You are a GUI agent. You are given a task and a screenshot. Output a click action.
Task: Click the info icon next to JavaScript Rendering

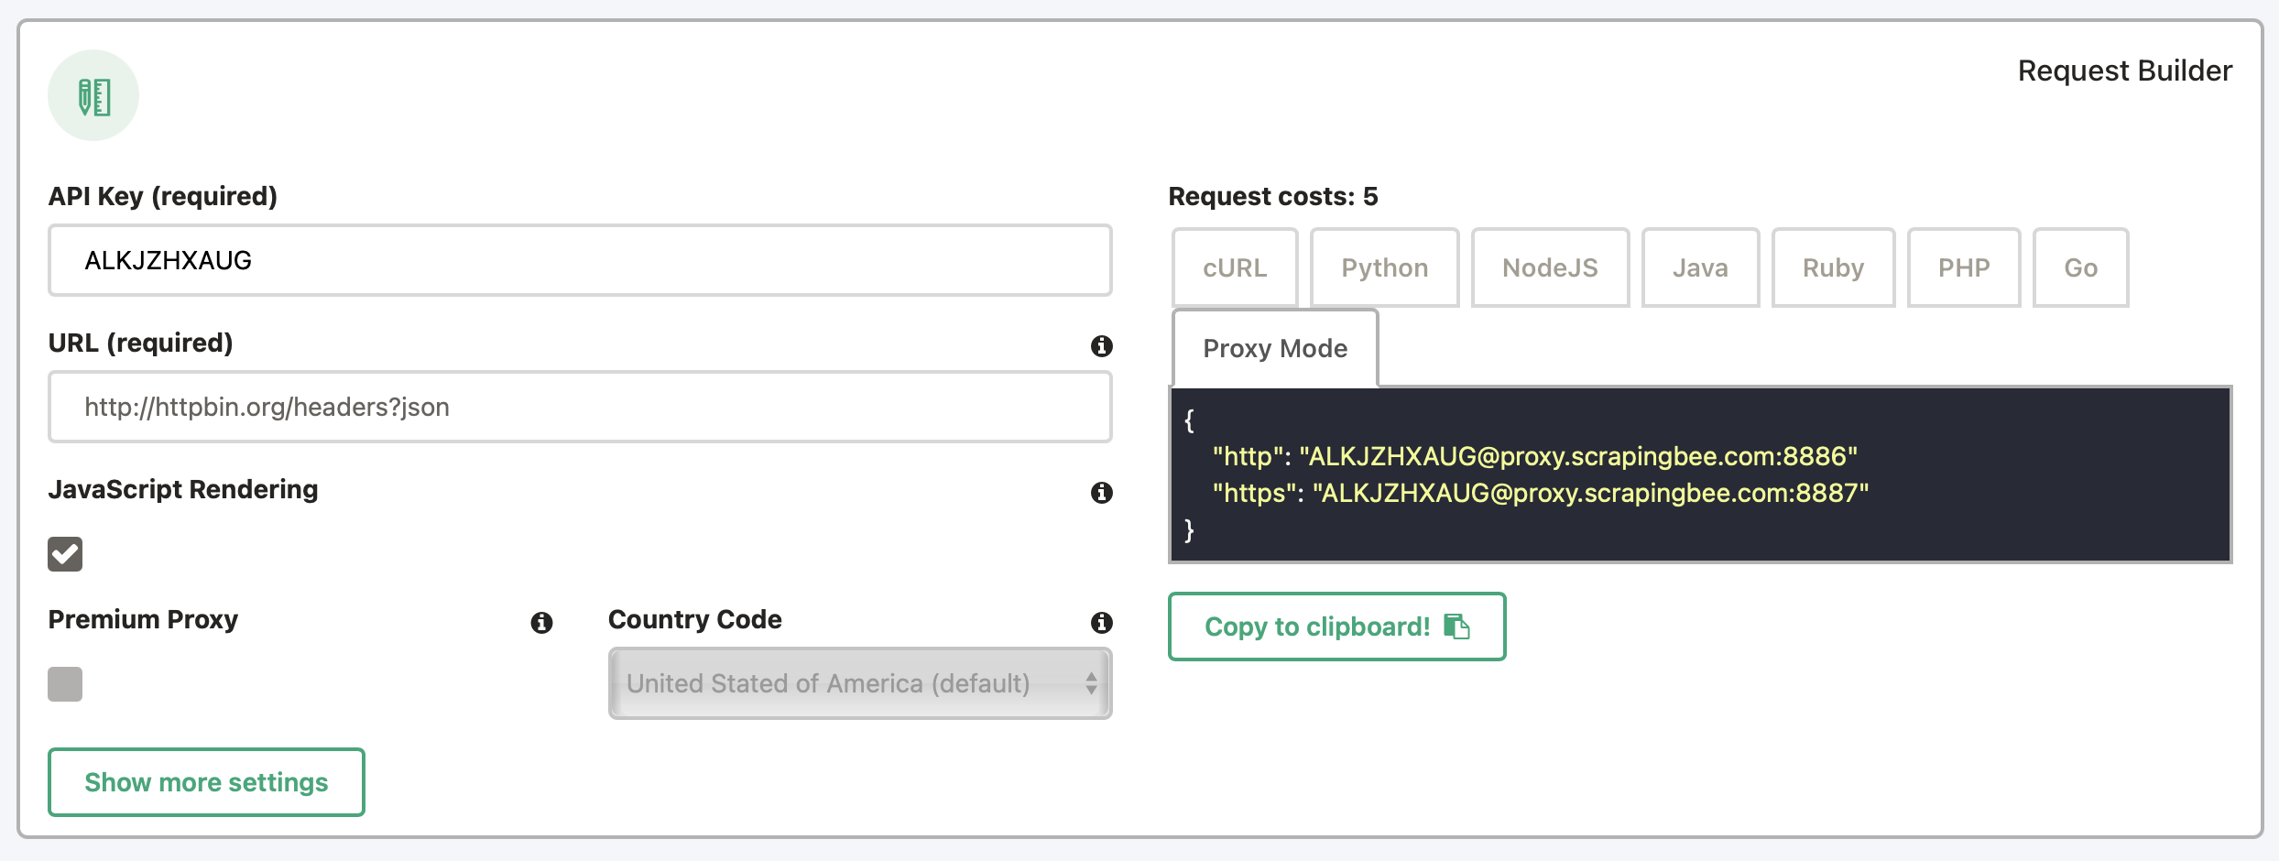click(1103, 494)
